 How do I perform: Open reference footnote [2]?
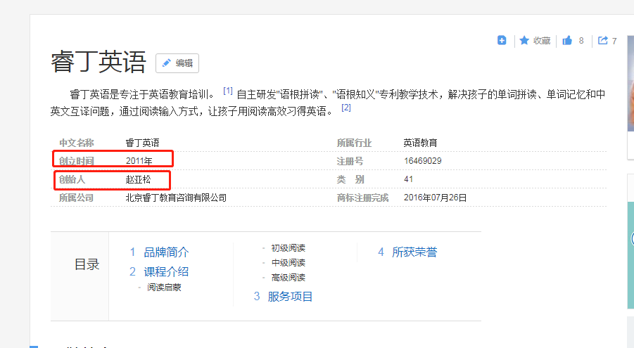[345, 108]
